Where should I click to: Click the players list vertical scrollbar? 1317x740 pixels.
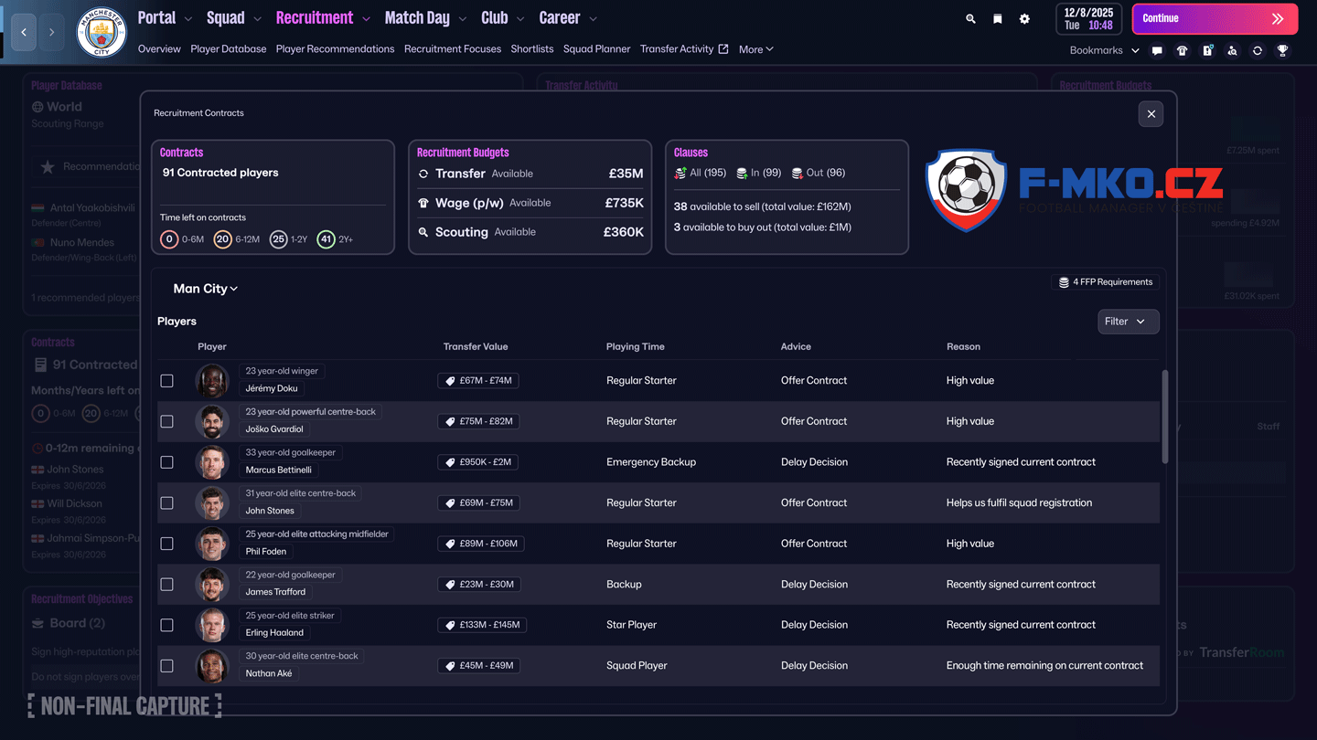1164,417
